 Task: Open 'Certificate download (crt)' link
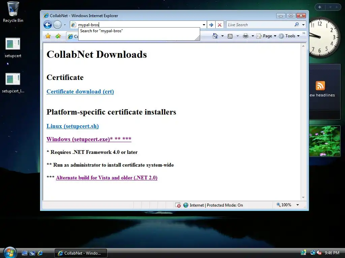(80, 91)
